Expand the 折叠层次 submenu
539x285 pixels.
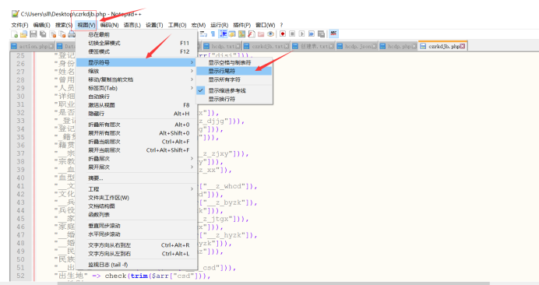(x=136, y=159)
